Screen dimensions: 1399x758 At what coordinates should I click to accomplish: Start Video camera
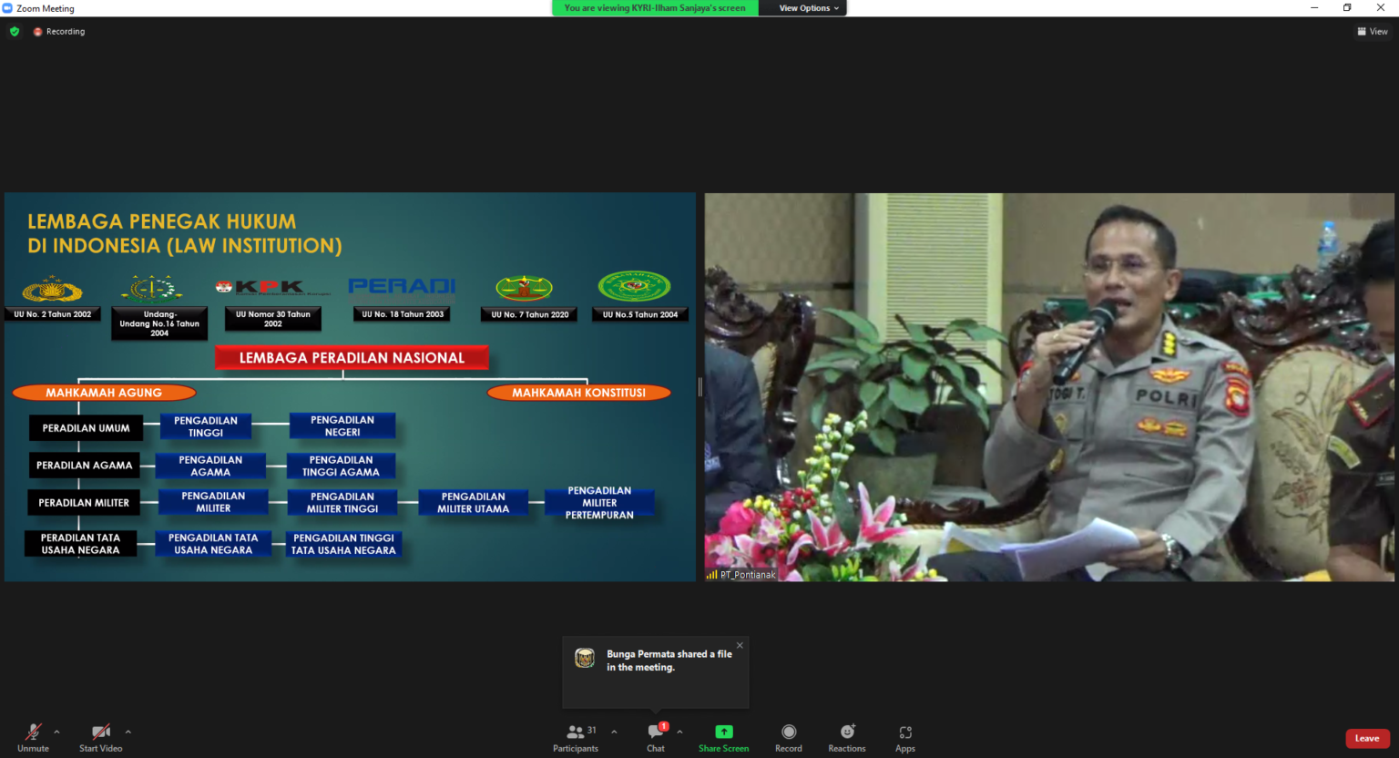coord(100,737)
